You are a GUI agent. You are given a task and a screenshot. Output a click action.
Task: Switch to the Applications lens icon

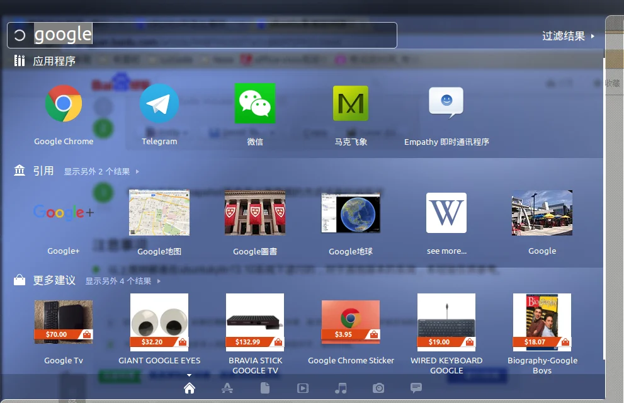tap(227, 388)
